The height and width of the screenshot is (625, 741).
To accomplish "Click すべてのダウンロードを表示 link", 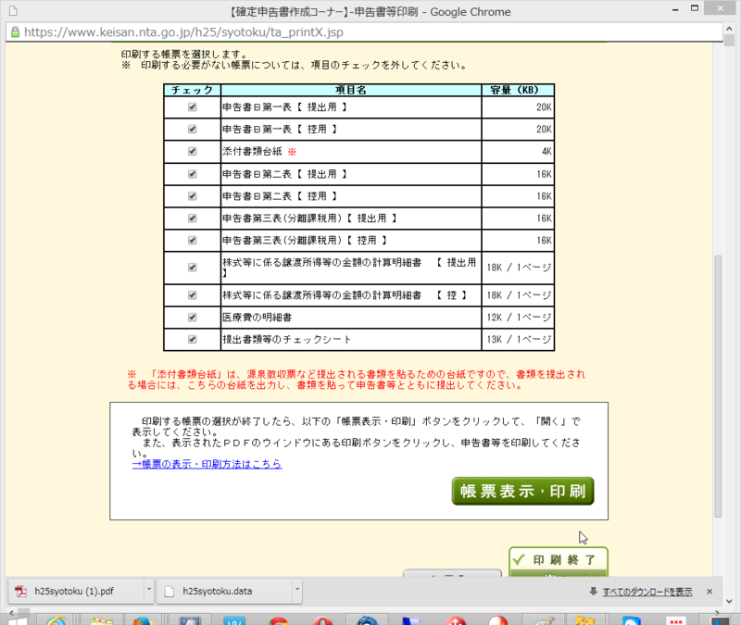I will click(x=647, y=592).
